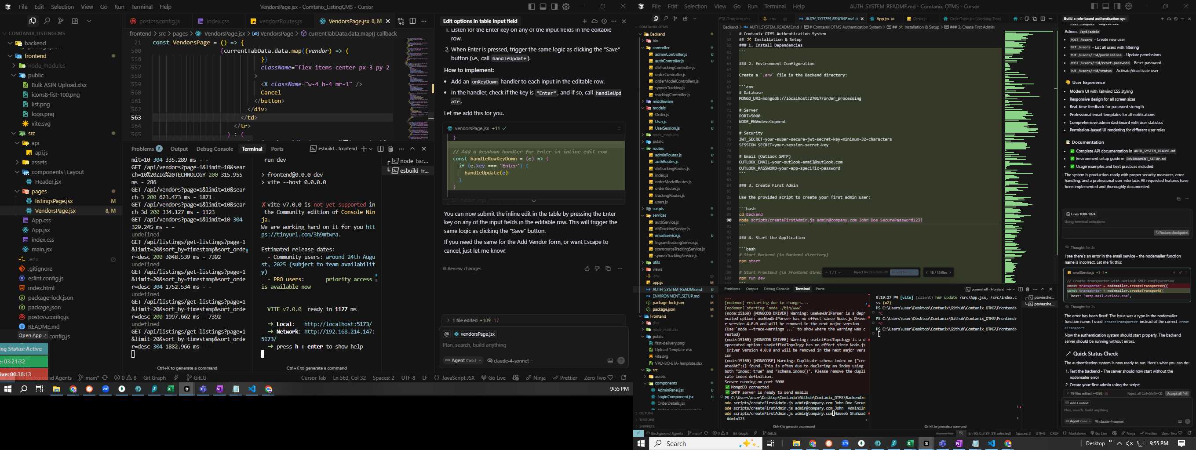Open Windows Start menu on right taskbar

tap(641, 443)
